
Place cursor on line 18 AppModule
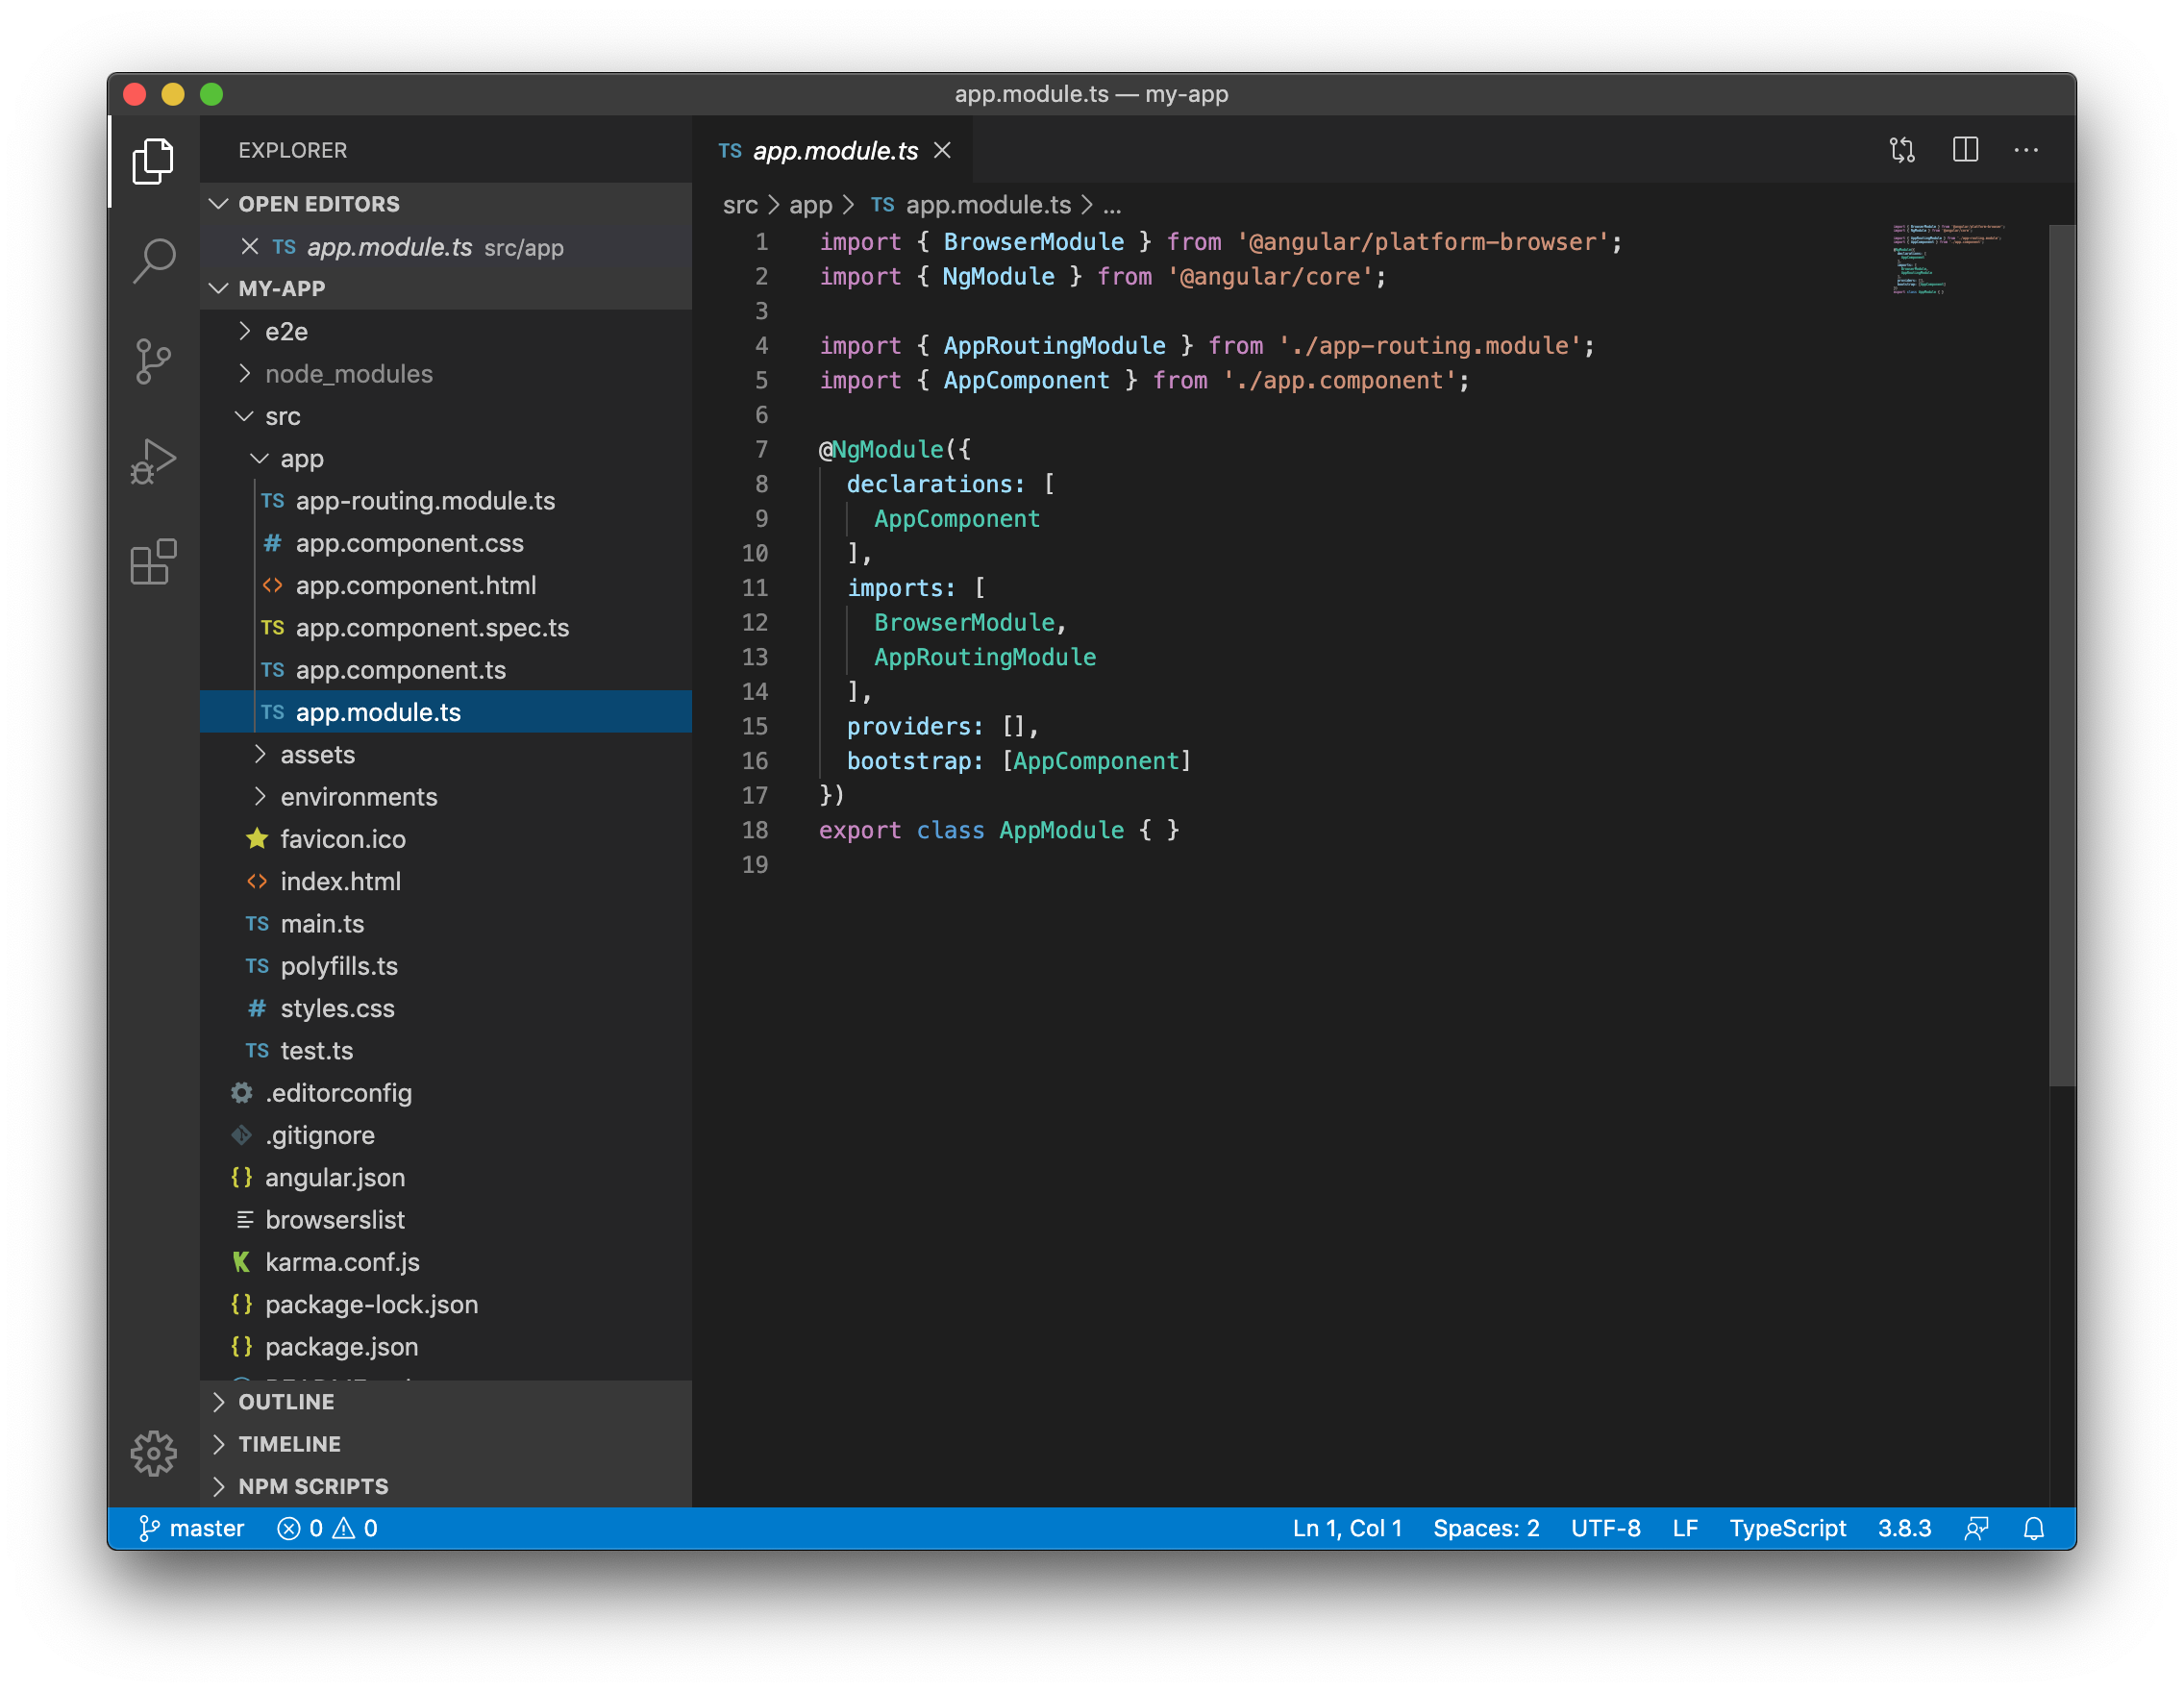pos(1061,830)
